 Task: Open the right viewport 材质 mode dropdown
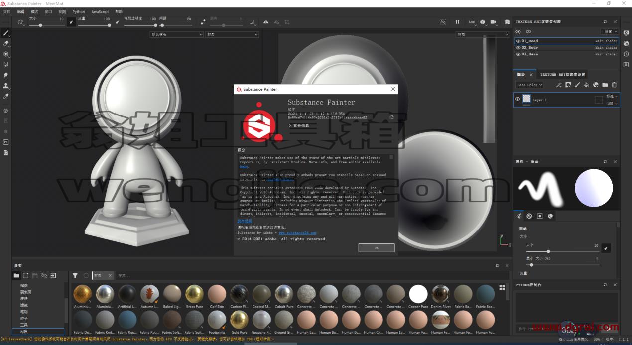(x=482, y=34)
